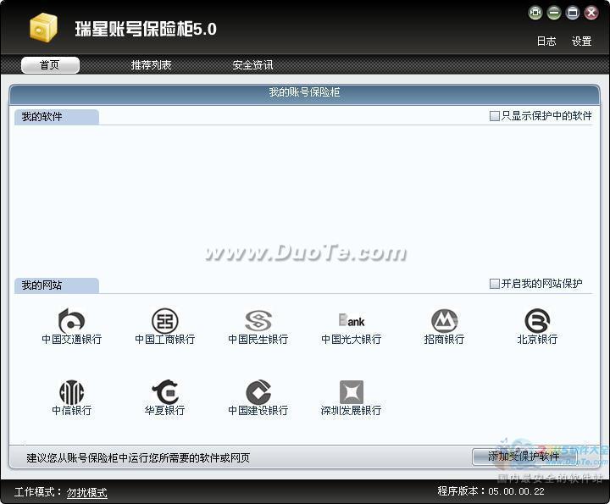The width and height of the screenshot is (610, 504).
Task: Click the 工作模式 label
Action: tap(38, 492)
